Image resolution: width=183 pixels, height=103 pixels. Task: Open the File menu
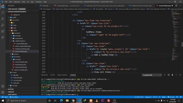point(6,2)
